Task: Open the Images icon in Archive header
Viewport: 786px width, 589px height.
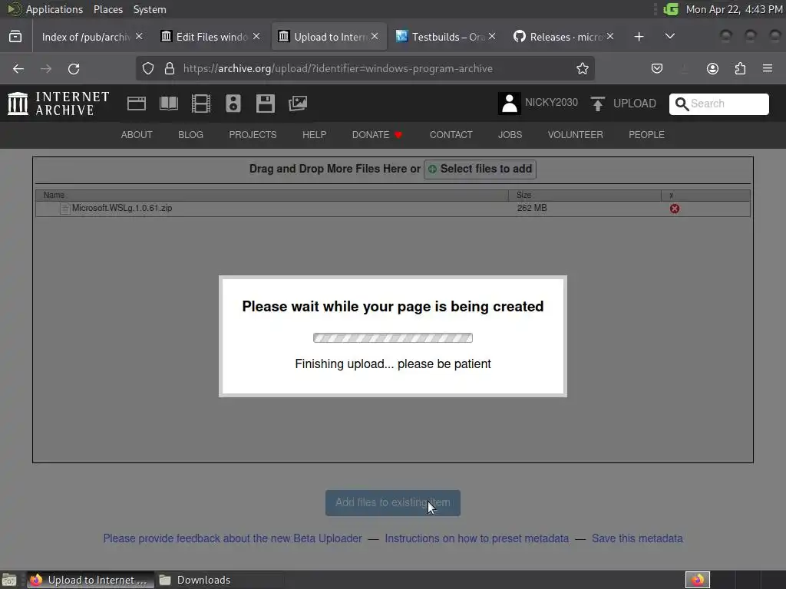Action: [x=297, y=104]
